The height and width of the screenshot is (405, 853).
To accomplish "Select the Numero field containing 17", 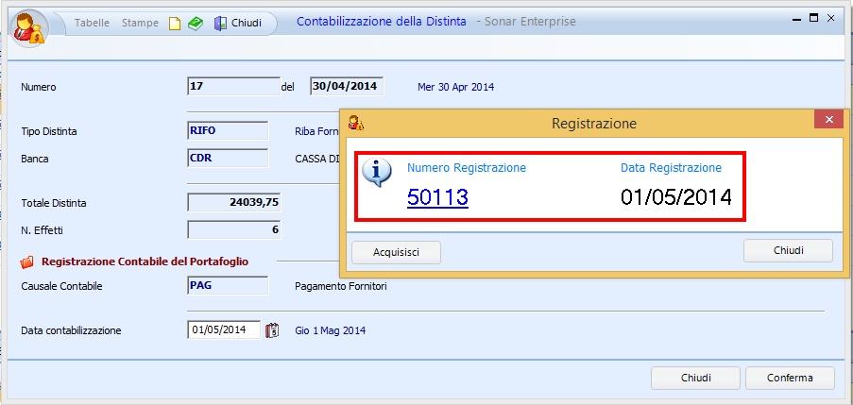I will (233, 87).
